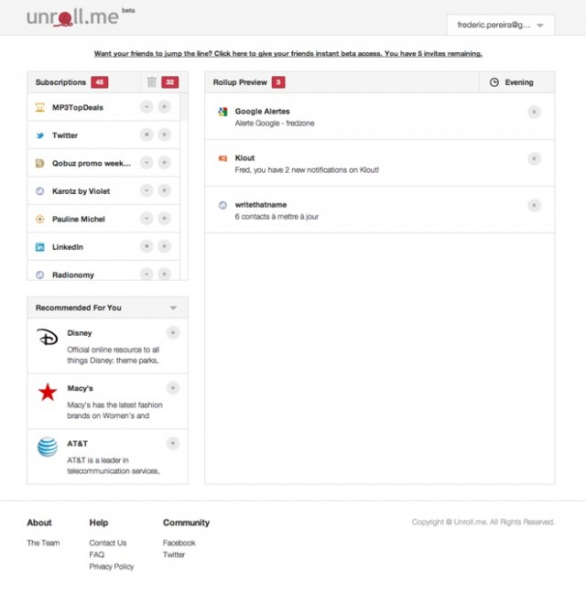Select the Pauline Michel subscription name
This screenshot has width=586, height=615.
tap(79, 219)
